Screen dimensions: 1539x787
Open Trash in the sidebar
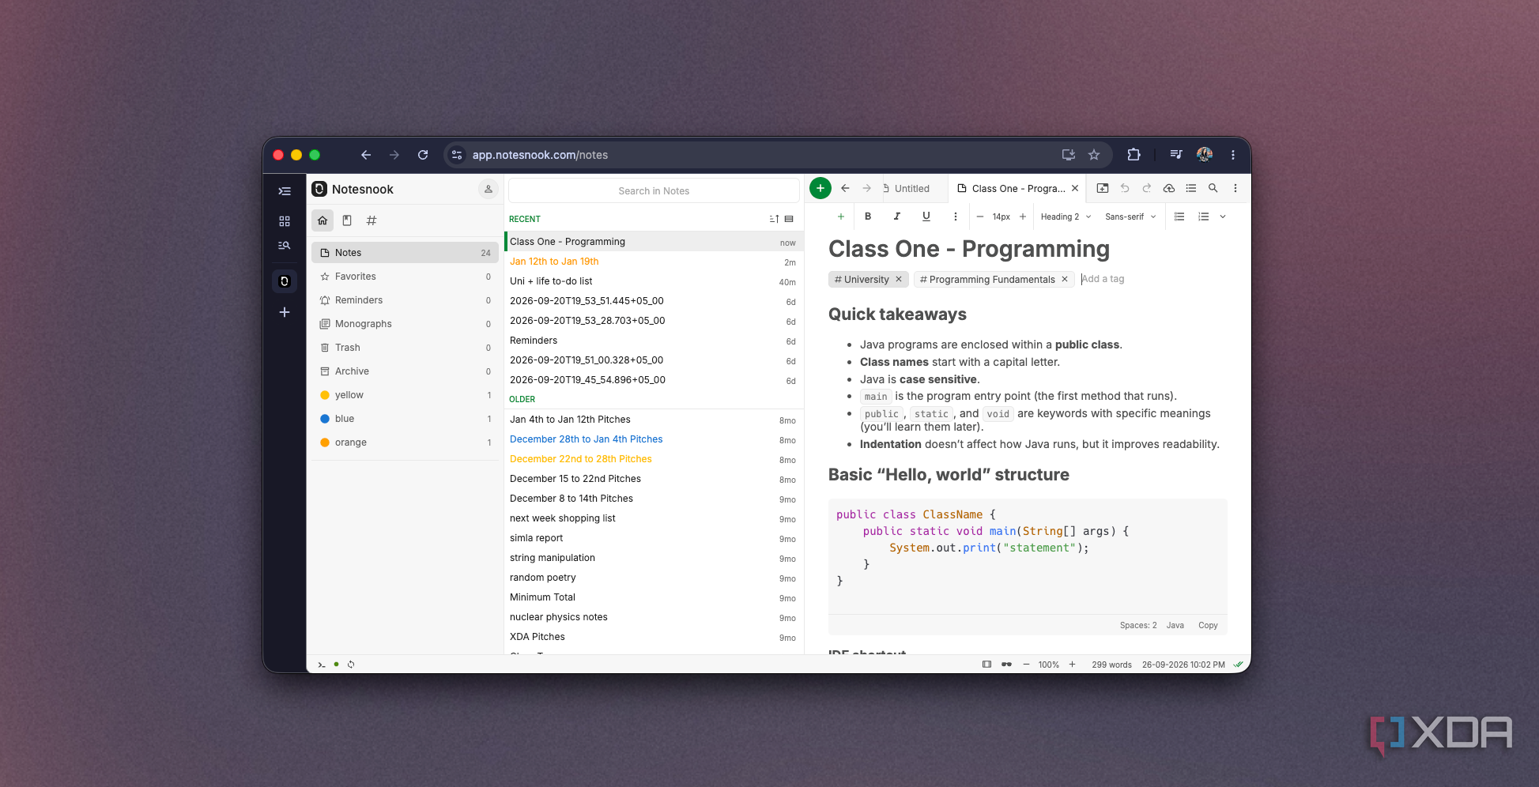[405, 348]
